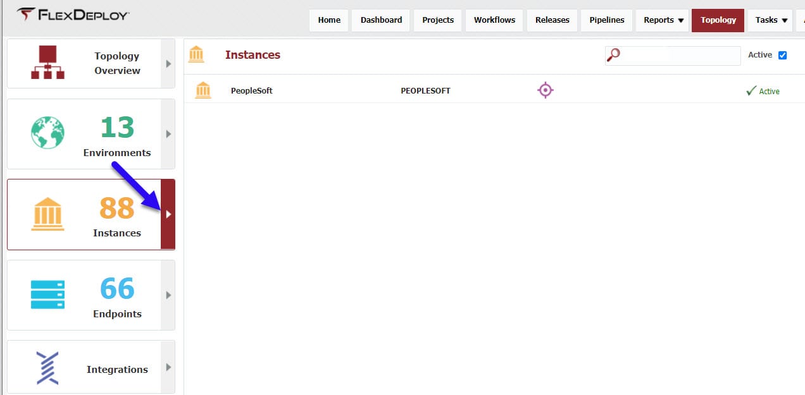Click the Topology Overview label
The image size is (805, 395).
click(x=117, y=63)
